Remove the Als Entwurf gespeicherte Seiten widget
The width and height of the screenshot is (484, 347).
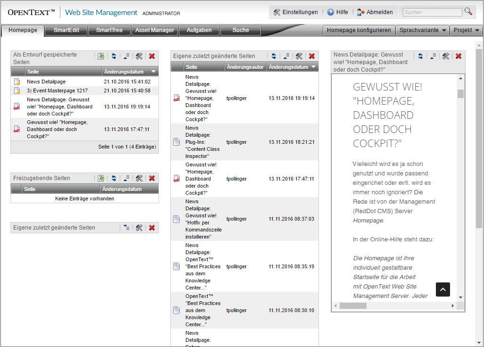tap(152, 56)
